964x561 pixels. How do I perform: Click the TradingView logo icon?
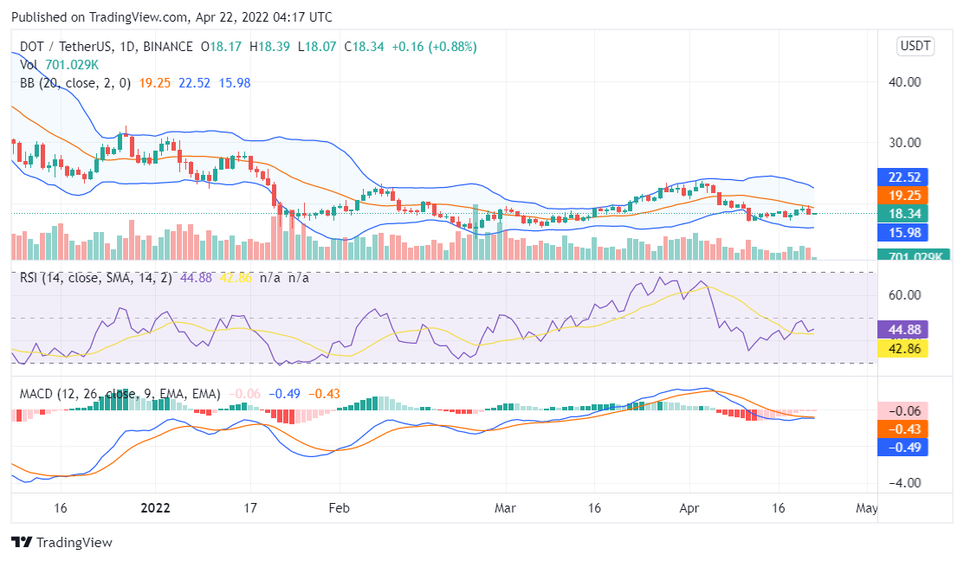click(x=22, y=542)
